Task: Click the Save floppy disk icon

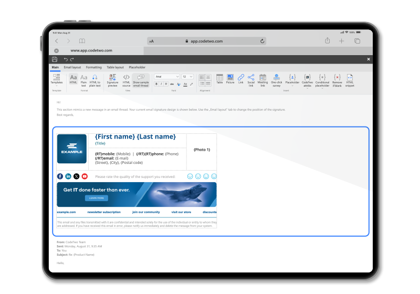Action: (x=55, y=59)
